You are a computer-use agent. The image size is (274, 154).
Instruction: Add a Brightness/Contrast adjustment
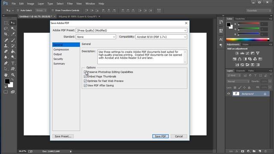pyautogui.click(x=237, y=53)
